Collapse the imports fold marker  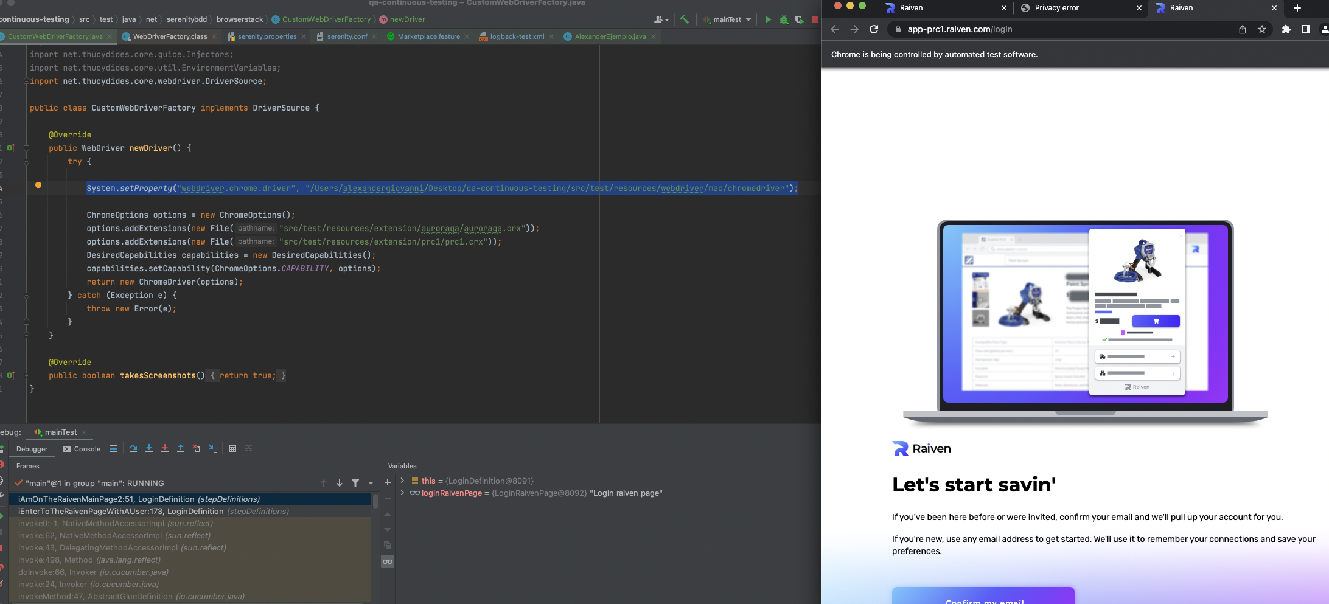[26, 81]
